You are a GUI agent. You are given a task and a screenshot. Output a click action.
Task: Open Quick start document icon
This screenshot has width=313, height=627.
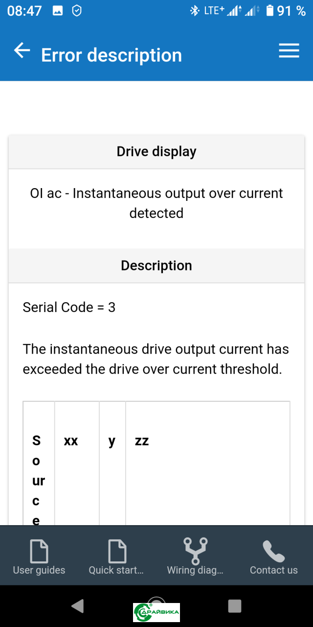117,551
